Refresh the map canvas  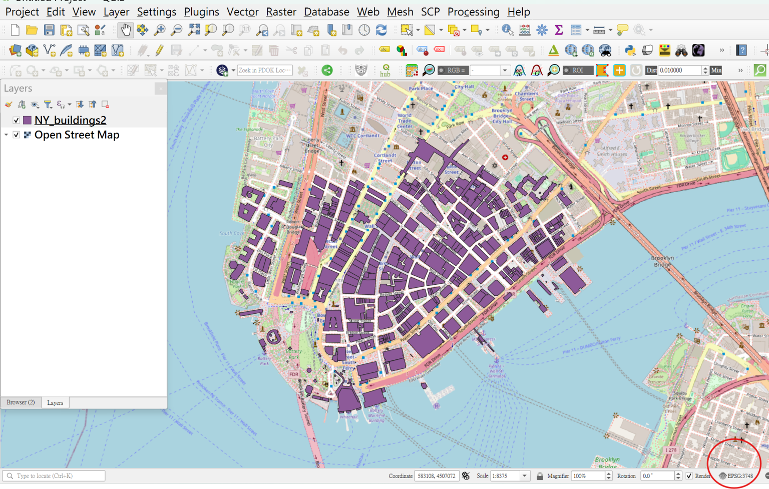381,30
